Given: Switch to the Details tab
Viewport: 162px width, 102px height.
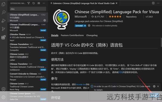Looking at the screenshot, I should (x=55, y=35).
